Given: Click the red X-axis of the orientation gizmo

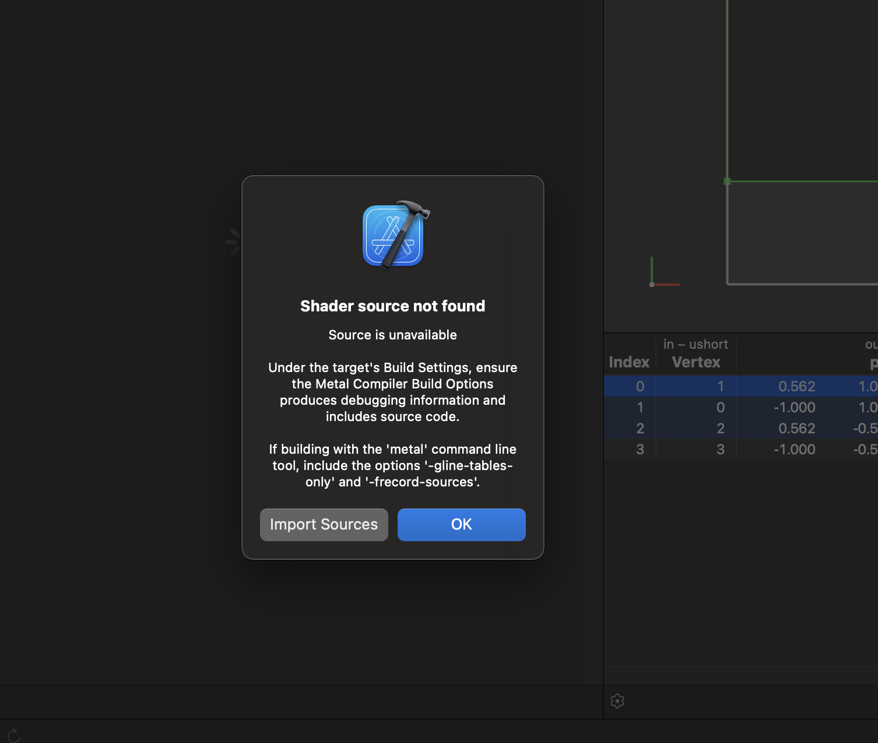Looking at the screenshot, I should 669,284.
